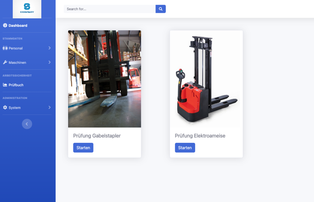Expand the Personal submenu chevron

[49, 48]
